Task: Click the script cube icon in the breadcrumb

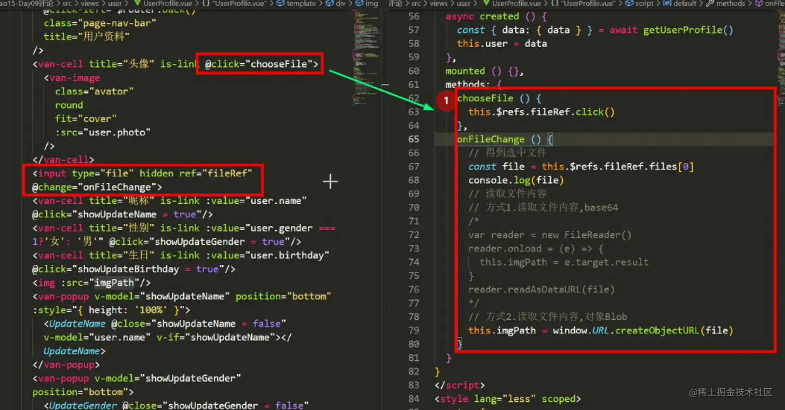Action: click(629, 4)
